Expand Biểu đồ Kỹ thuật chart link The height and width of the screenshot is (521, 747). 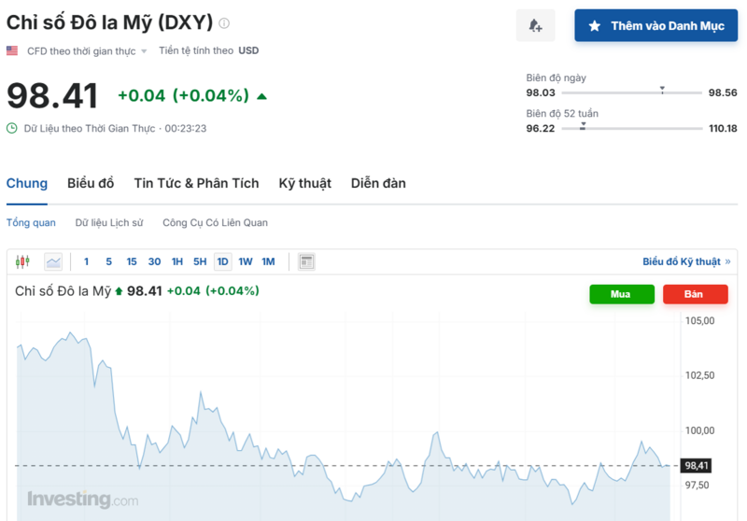686,261
